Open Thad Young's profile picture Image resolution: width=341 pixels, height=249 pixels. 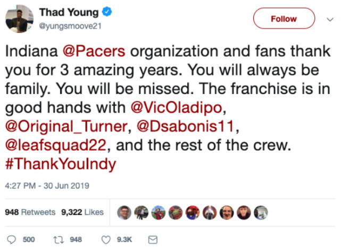pos(19,20)
